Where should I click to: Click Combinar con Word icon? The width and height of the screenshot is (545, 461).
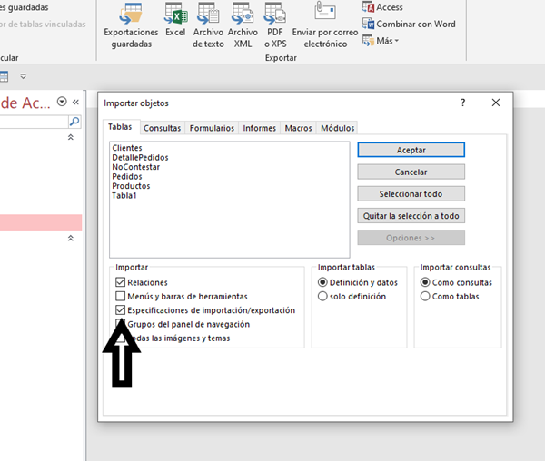pyautogui.click(x=370, y=24)
